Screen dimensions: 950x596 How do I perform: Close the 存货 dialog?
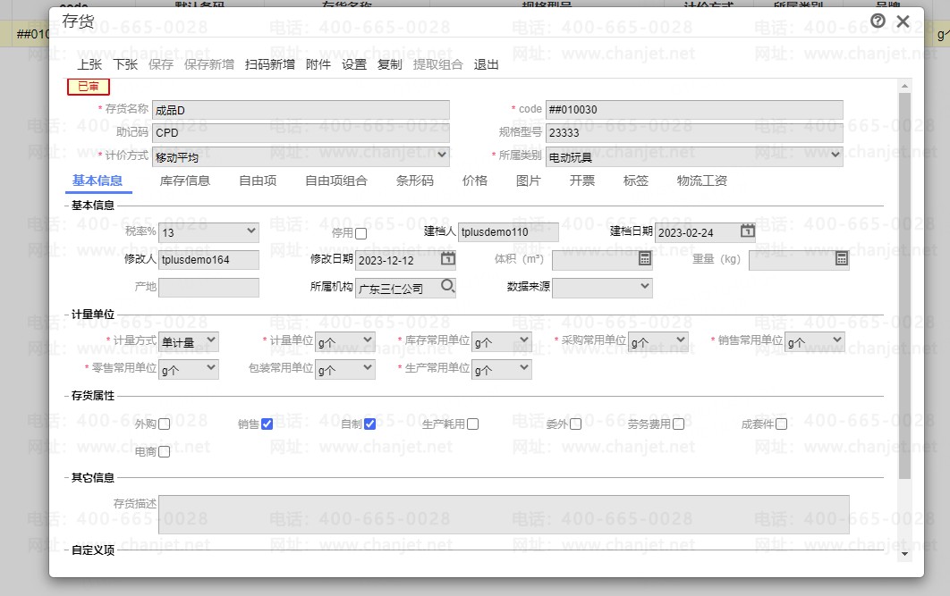click(903, 21)
